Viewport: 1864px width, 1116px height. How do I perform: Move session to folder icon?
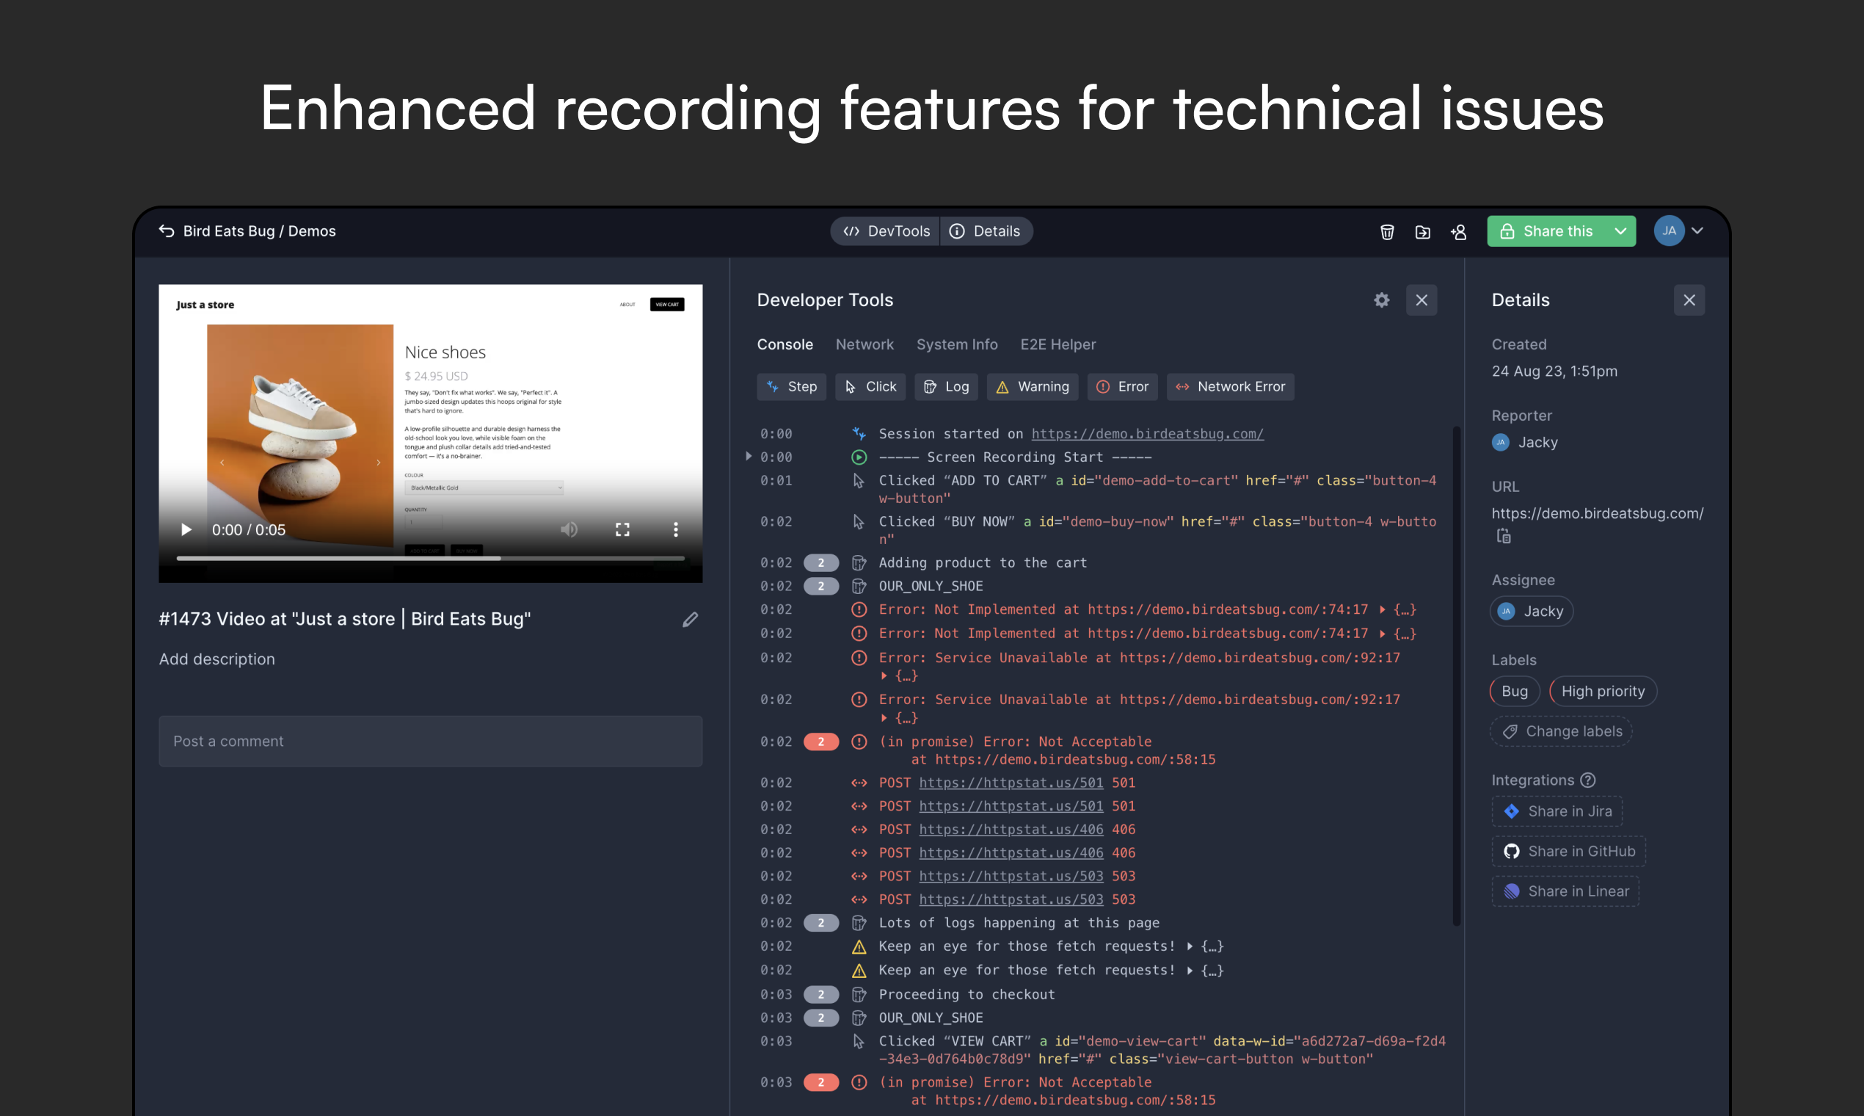[x=1423, y=231]
